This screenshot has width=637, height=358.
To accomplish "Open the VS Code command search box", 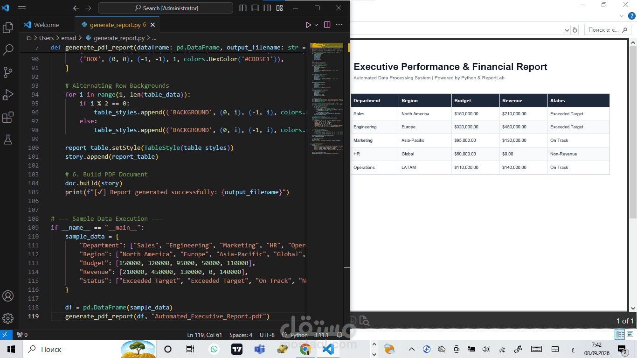I will point(166,8).
